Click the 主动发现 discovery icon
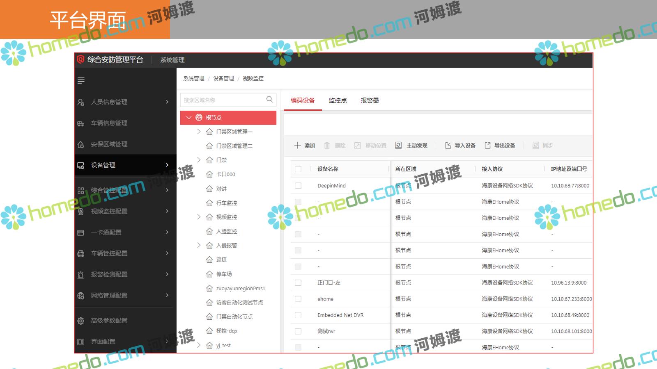This screenshot has width=657, height=369. [398, 145]
